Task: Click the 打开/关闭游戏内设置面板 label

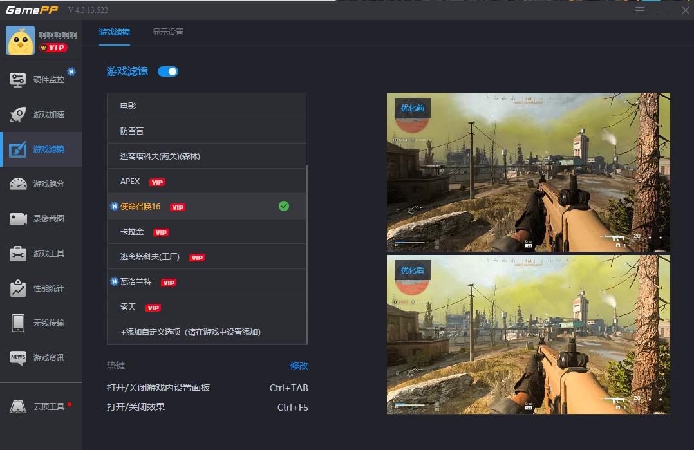Action: pos(158,388)
